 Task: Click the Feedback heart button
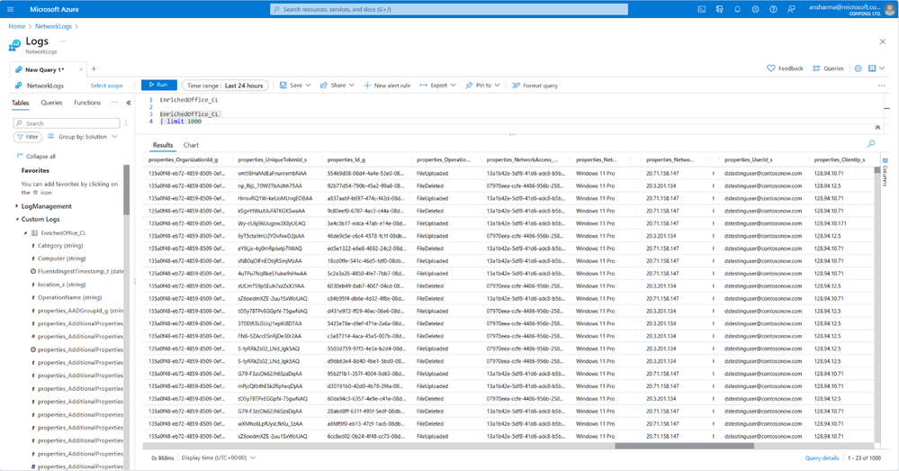(x=785, y=68)
